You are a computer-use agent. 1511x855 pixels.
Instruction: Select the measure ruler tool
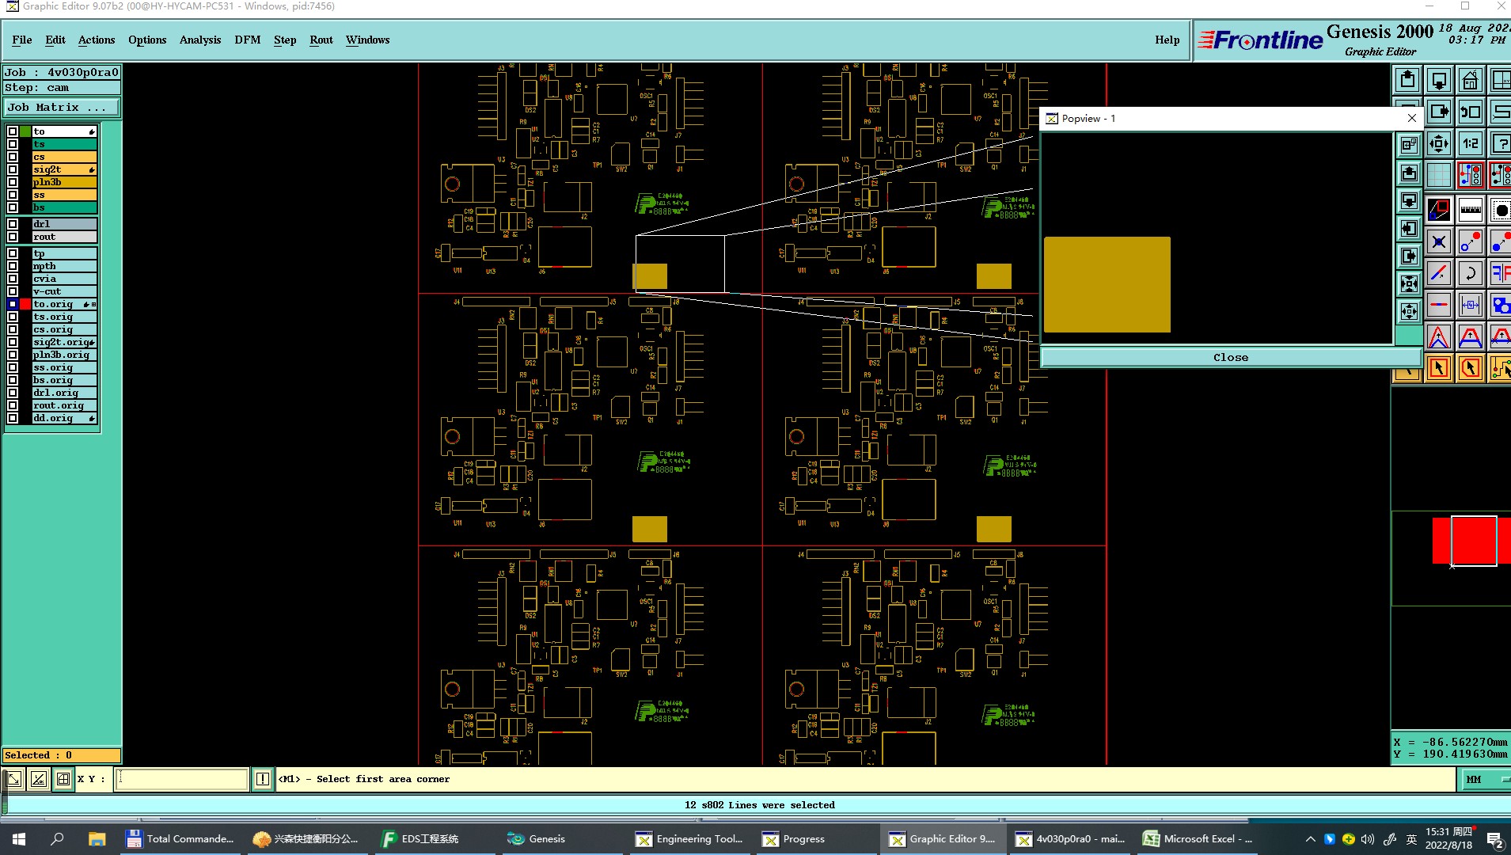[1470, 210]
